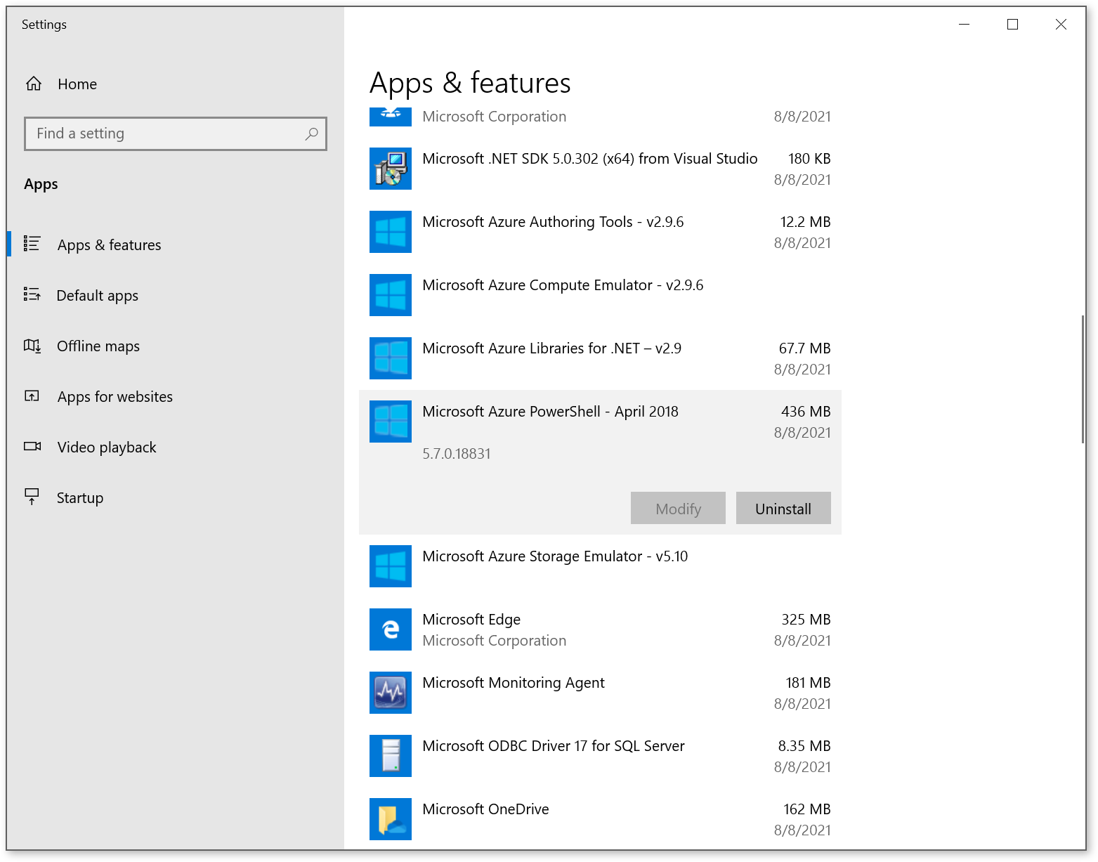
Task: Click the Offline maps sidebar icon
Action: (x=32, y=346)
